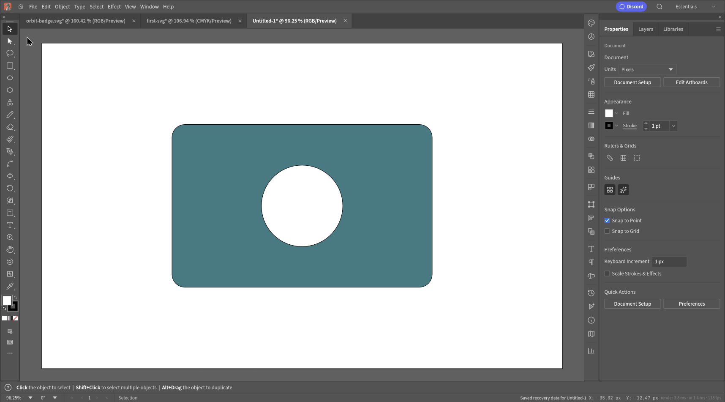
Task: Select the Type tool
Action: (x=10, y=225)
